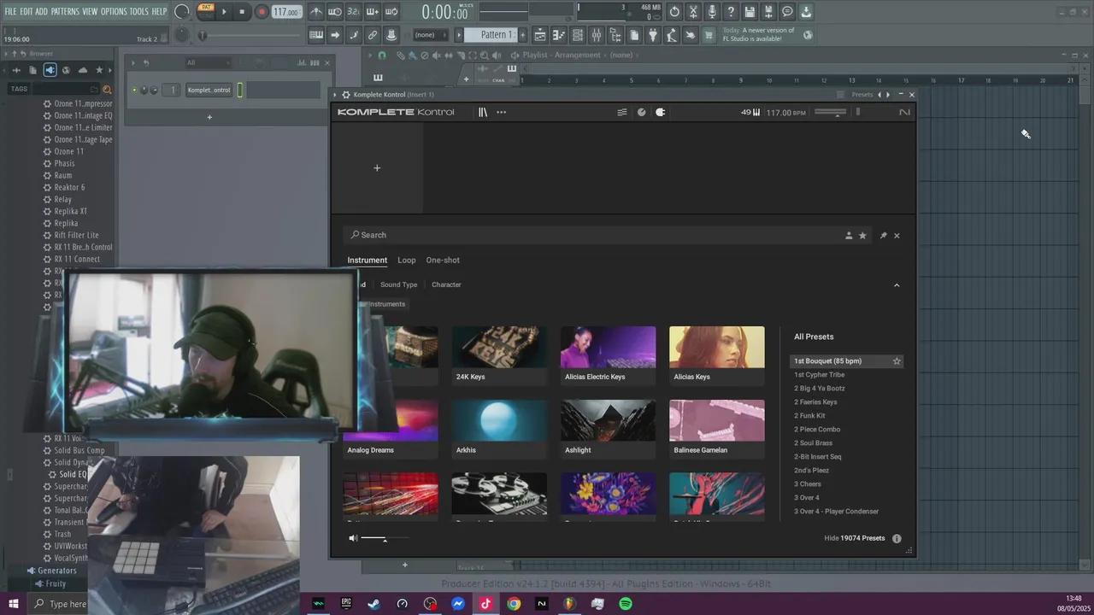
Task: Select next preset arrow in plugin title bar
Action: (888, 95)
